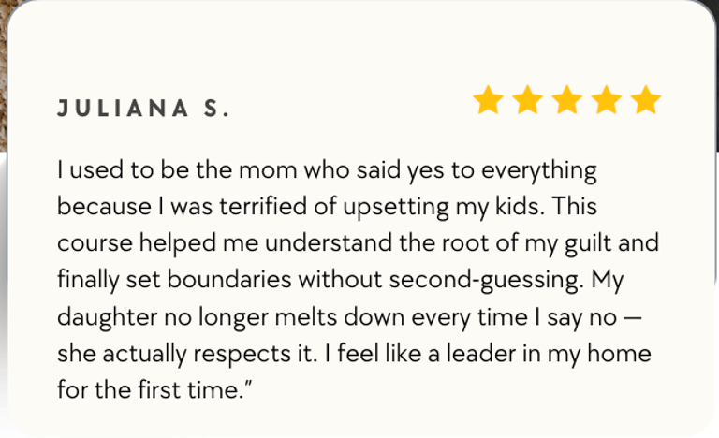Click the em dash after "say no"
719x438 pixels.
(633, 315)
